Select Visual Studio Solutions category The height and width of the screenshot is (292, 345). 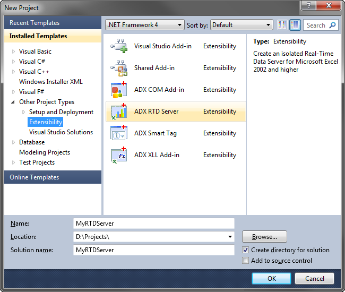[61, 132]
